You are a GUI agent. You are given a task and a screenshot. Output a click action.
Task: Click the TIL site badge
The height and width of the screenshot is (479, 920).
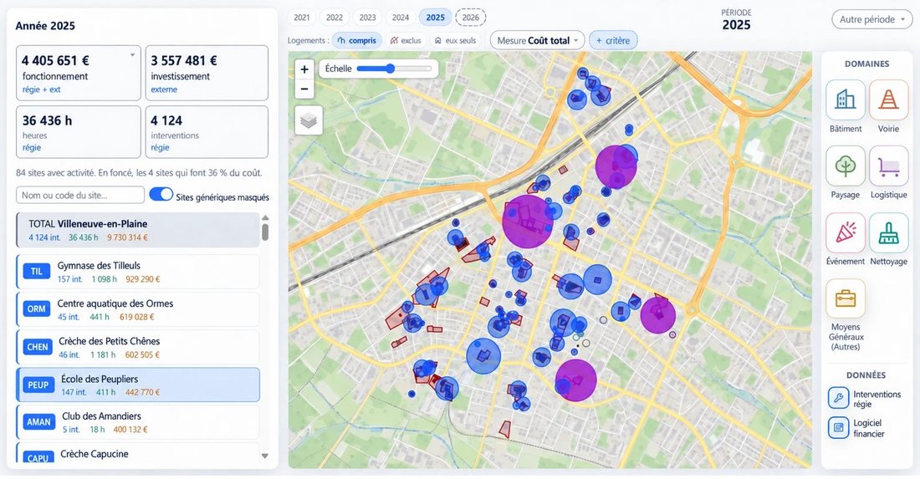(36, 272)
